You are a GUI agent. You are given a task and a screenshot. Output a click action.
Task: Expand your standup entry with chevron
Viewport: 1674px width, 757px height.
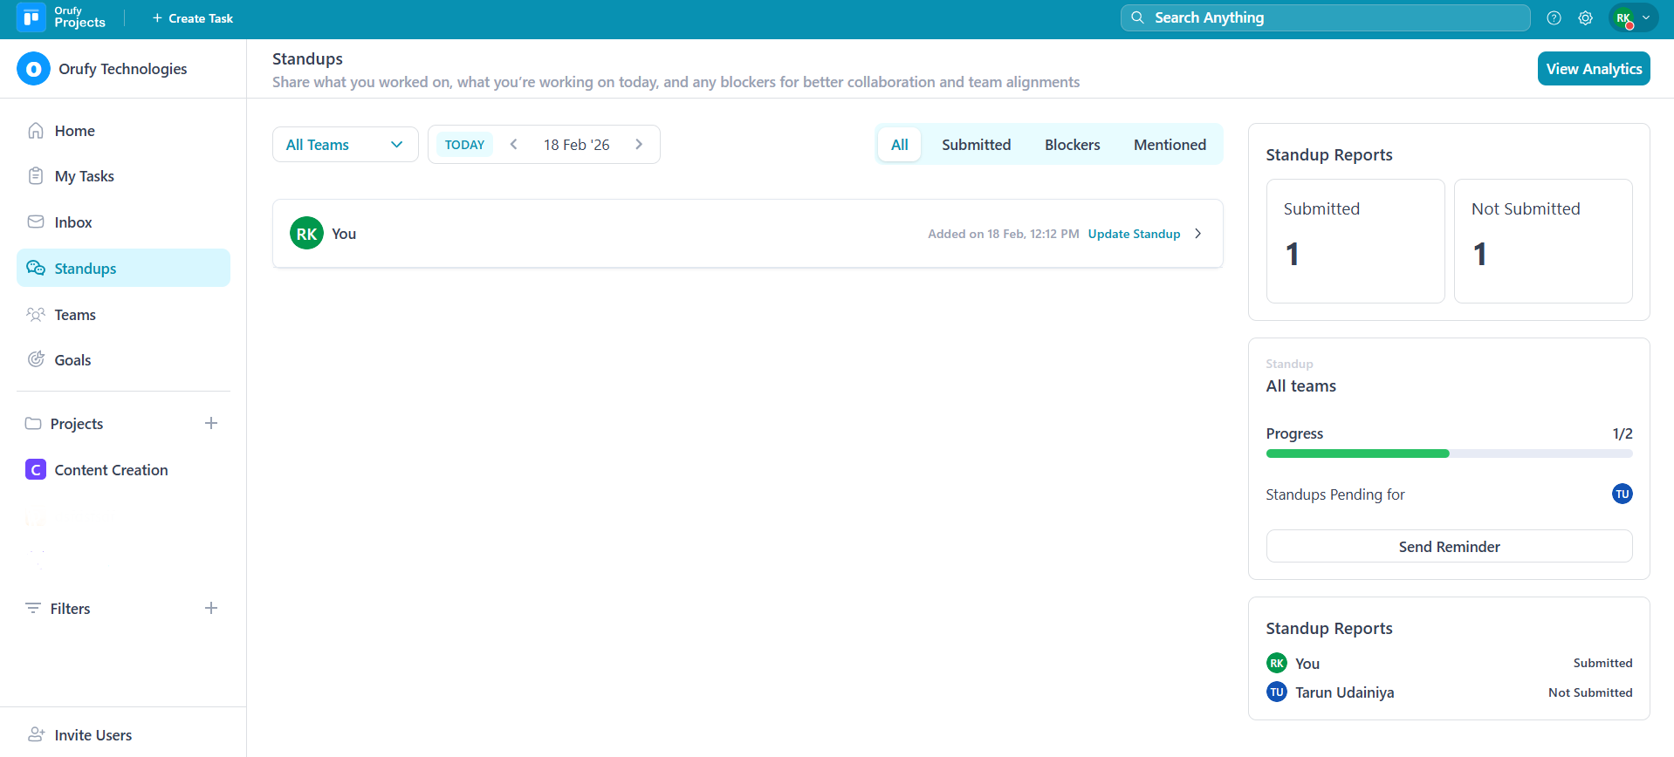1198,234
